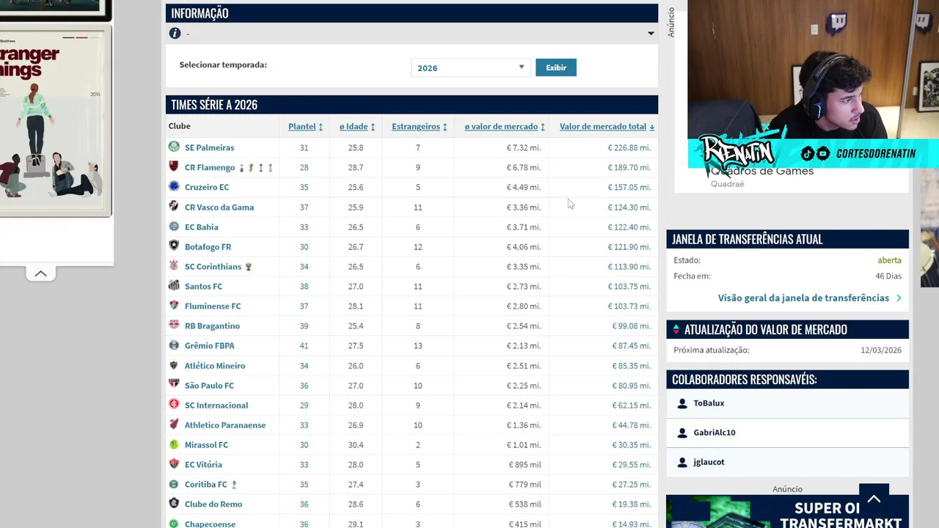This screenshot has height=528, width=939.
Task: Open contributor jglaucot profile
Action: coord(709,462)
